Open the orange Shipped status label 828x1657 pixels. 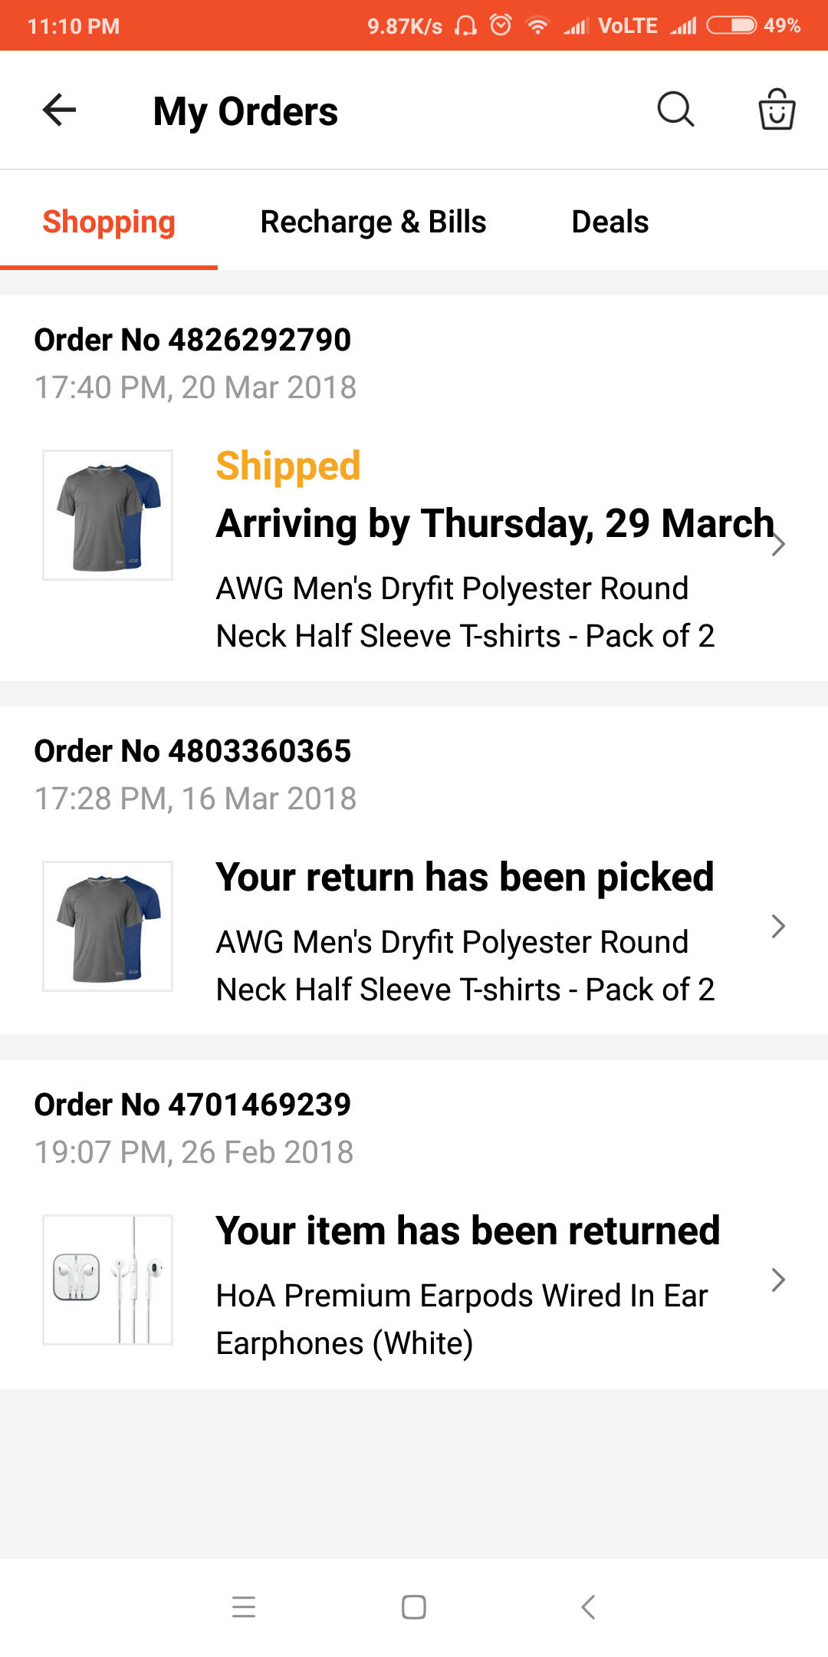click(288, 466)
